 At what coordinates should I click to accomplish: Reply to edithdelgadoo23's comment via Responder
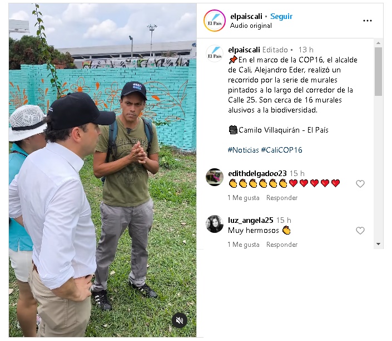click(282, 198)
